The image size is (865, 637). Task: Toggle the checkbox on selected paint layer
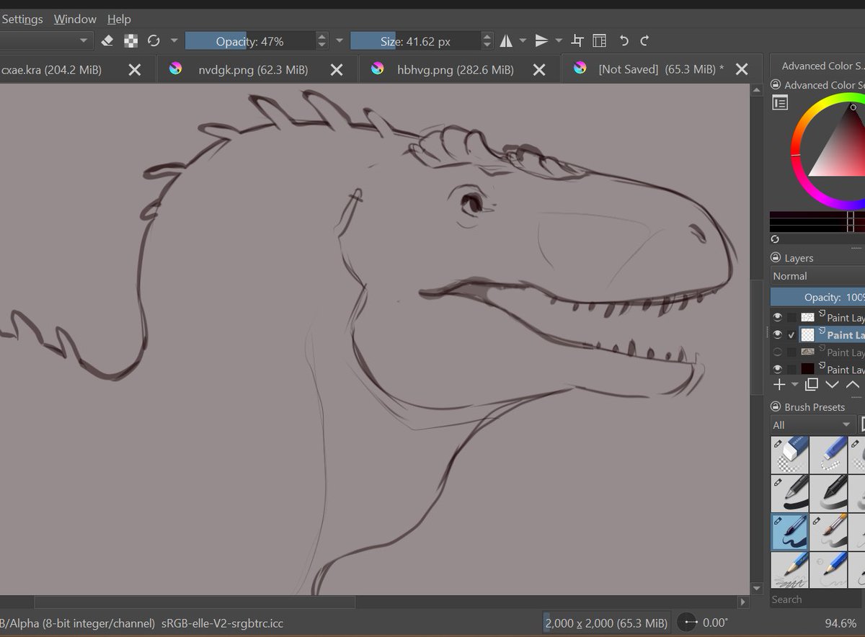[791, 335]
